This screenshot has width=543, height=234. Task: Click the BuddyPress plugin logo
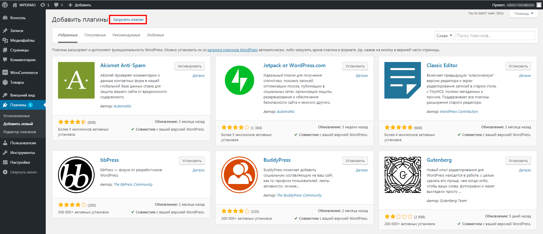(x=239, y=175)
